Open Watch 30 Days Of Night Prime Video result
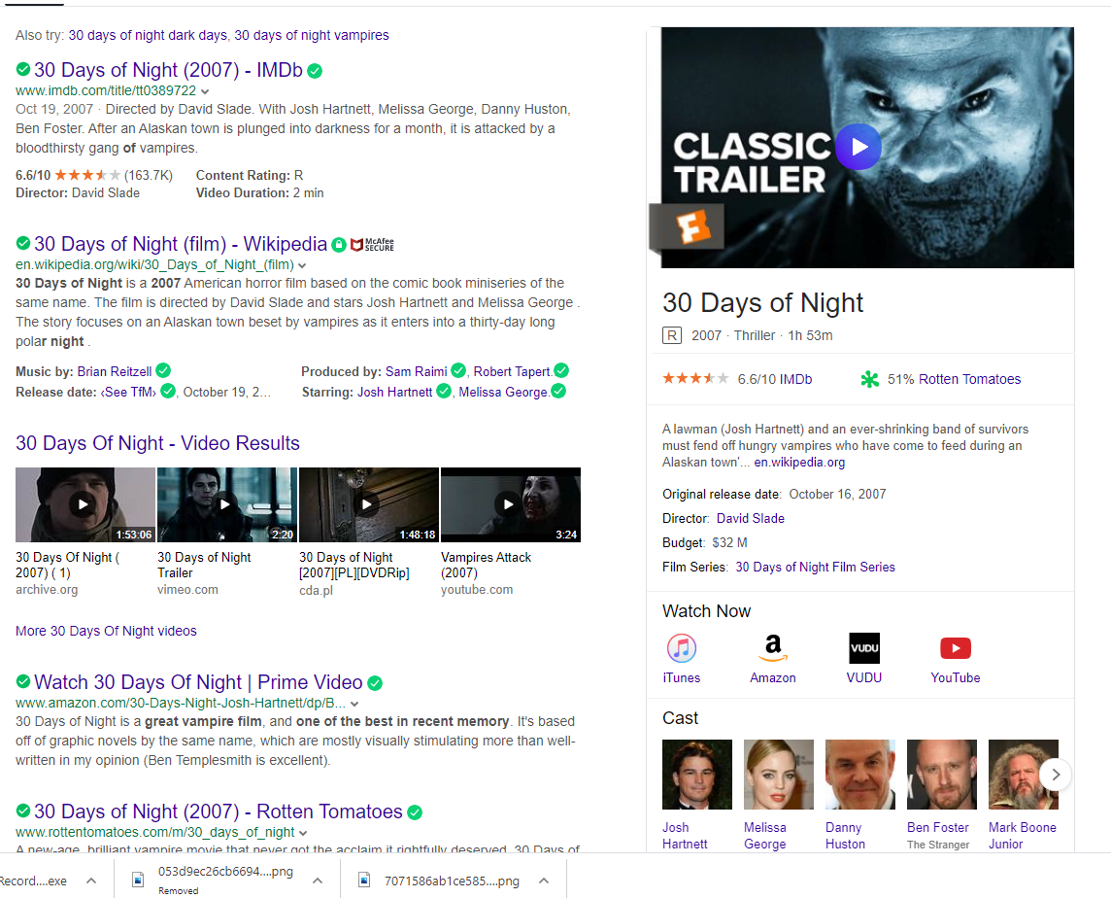 point(198,682)
